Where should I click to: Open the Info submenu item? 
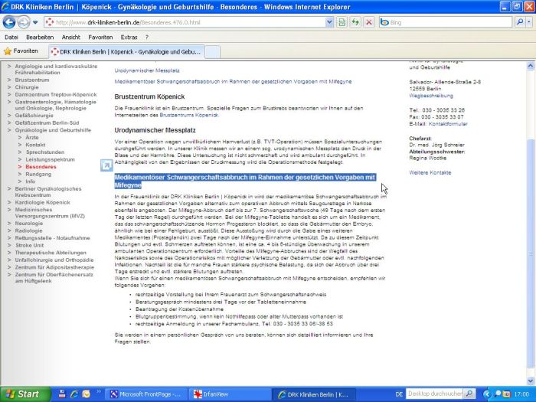30,181
